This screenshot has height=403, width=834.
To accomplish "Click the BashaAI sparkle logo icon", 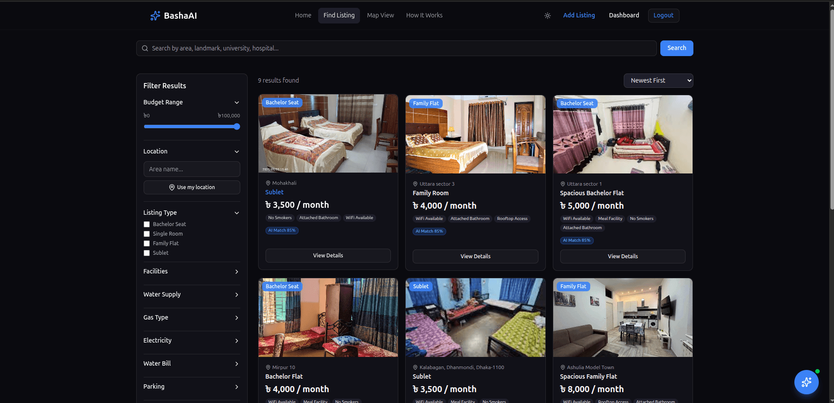I will [155, 16].
